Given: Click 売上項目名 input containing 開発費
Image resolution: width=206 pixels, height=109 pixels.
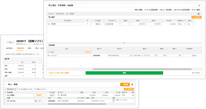Looking at the screenshot, I should 67,24.
